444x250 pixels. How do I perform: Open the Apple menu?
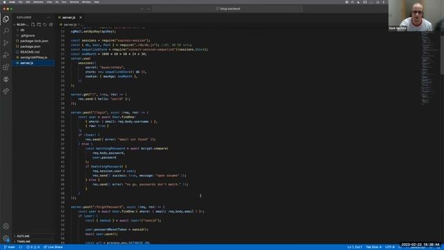tap(4, 2)
